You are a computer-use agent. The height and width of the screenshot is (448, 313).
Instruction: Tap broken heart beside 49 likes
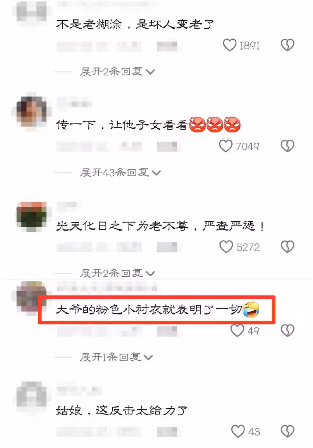288,330
